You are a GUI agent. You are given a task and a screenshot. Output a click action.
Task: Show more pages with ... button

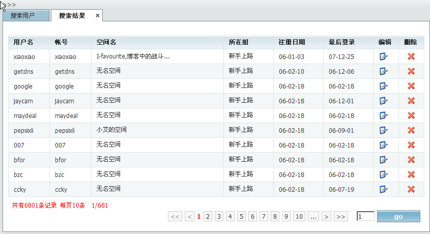point(313,217)
